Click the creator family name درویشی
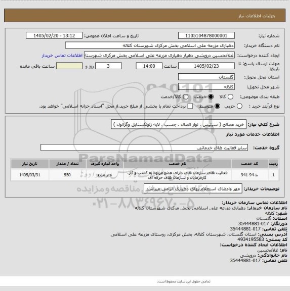Screen dimensions: 290x291 248,255
